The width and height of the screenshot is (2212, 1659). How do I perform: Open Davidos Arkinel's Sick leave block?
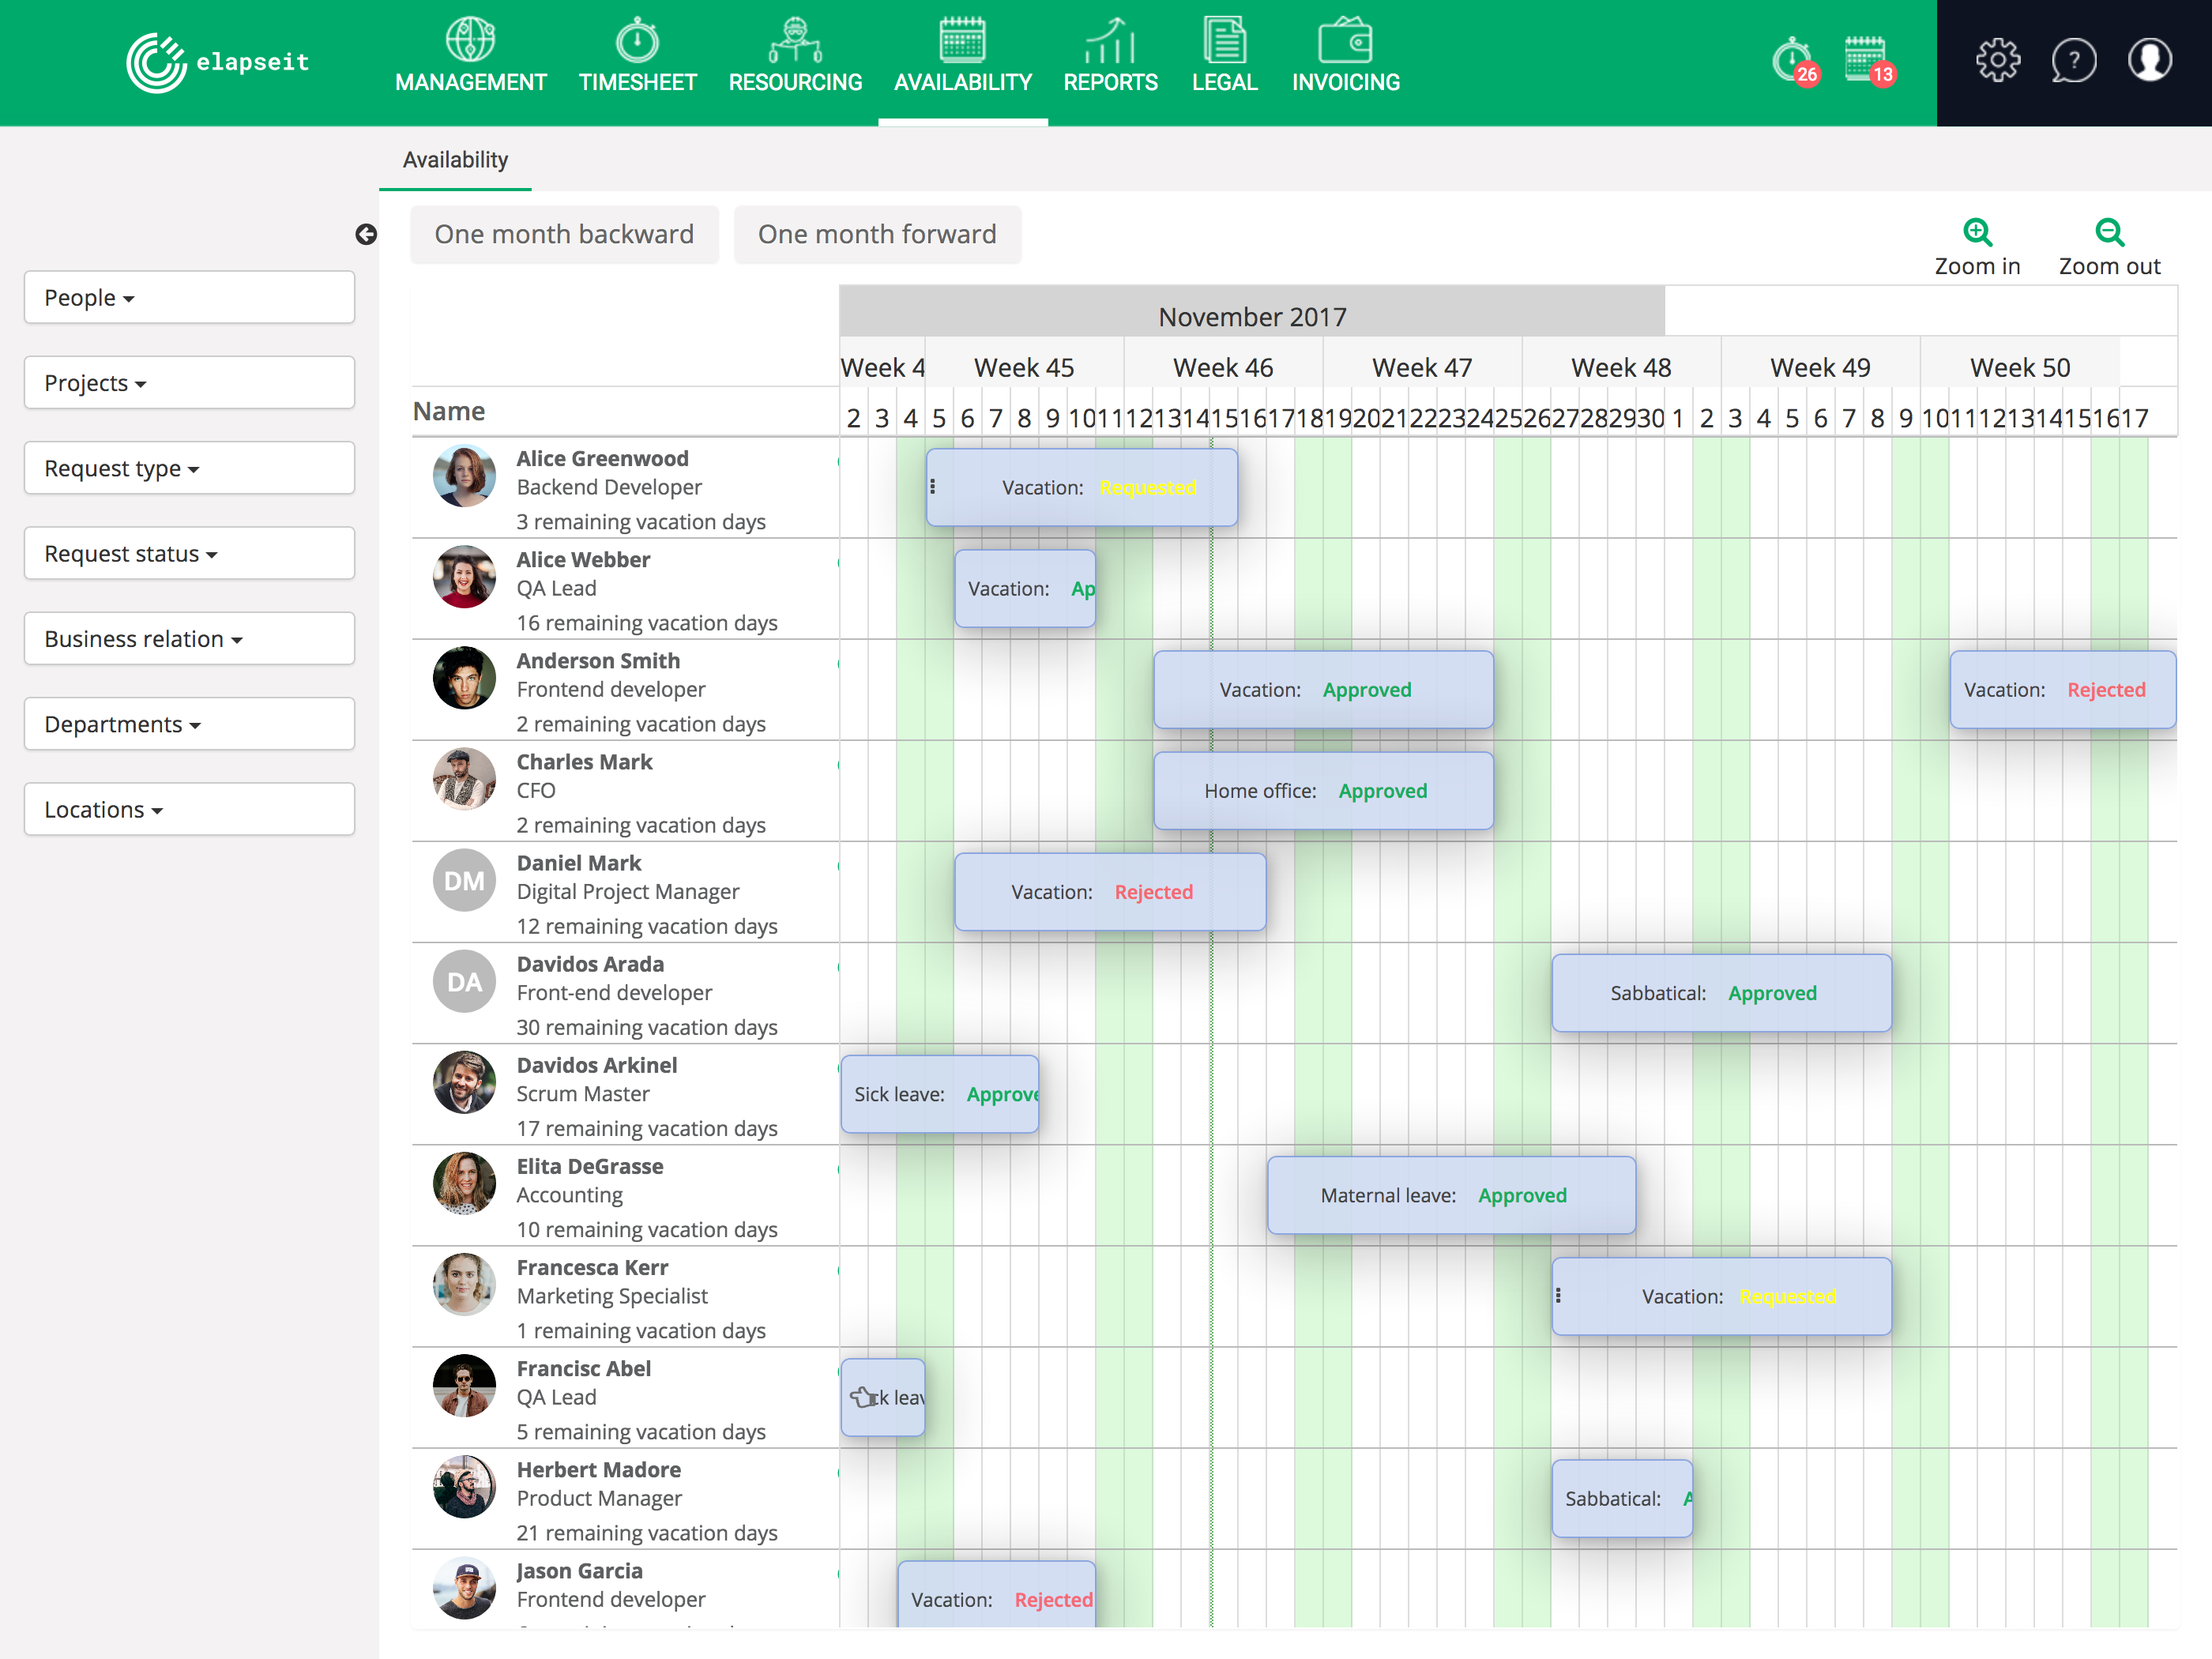click(940, 1094)
